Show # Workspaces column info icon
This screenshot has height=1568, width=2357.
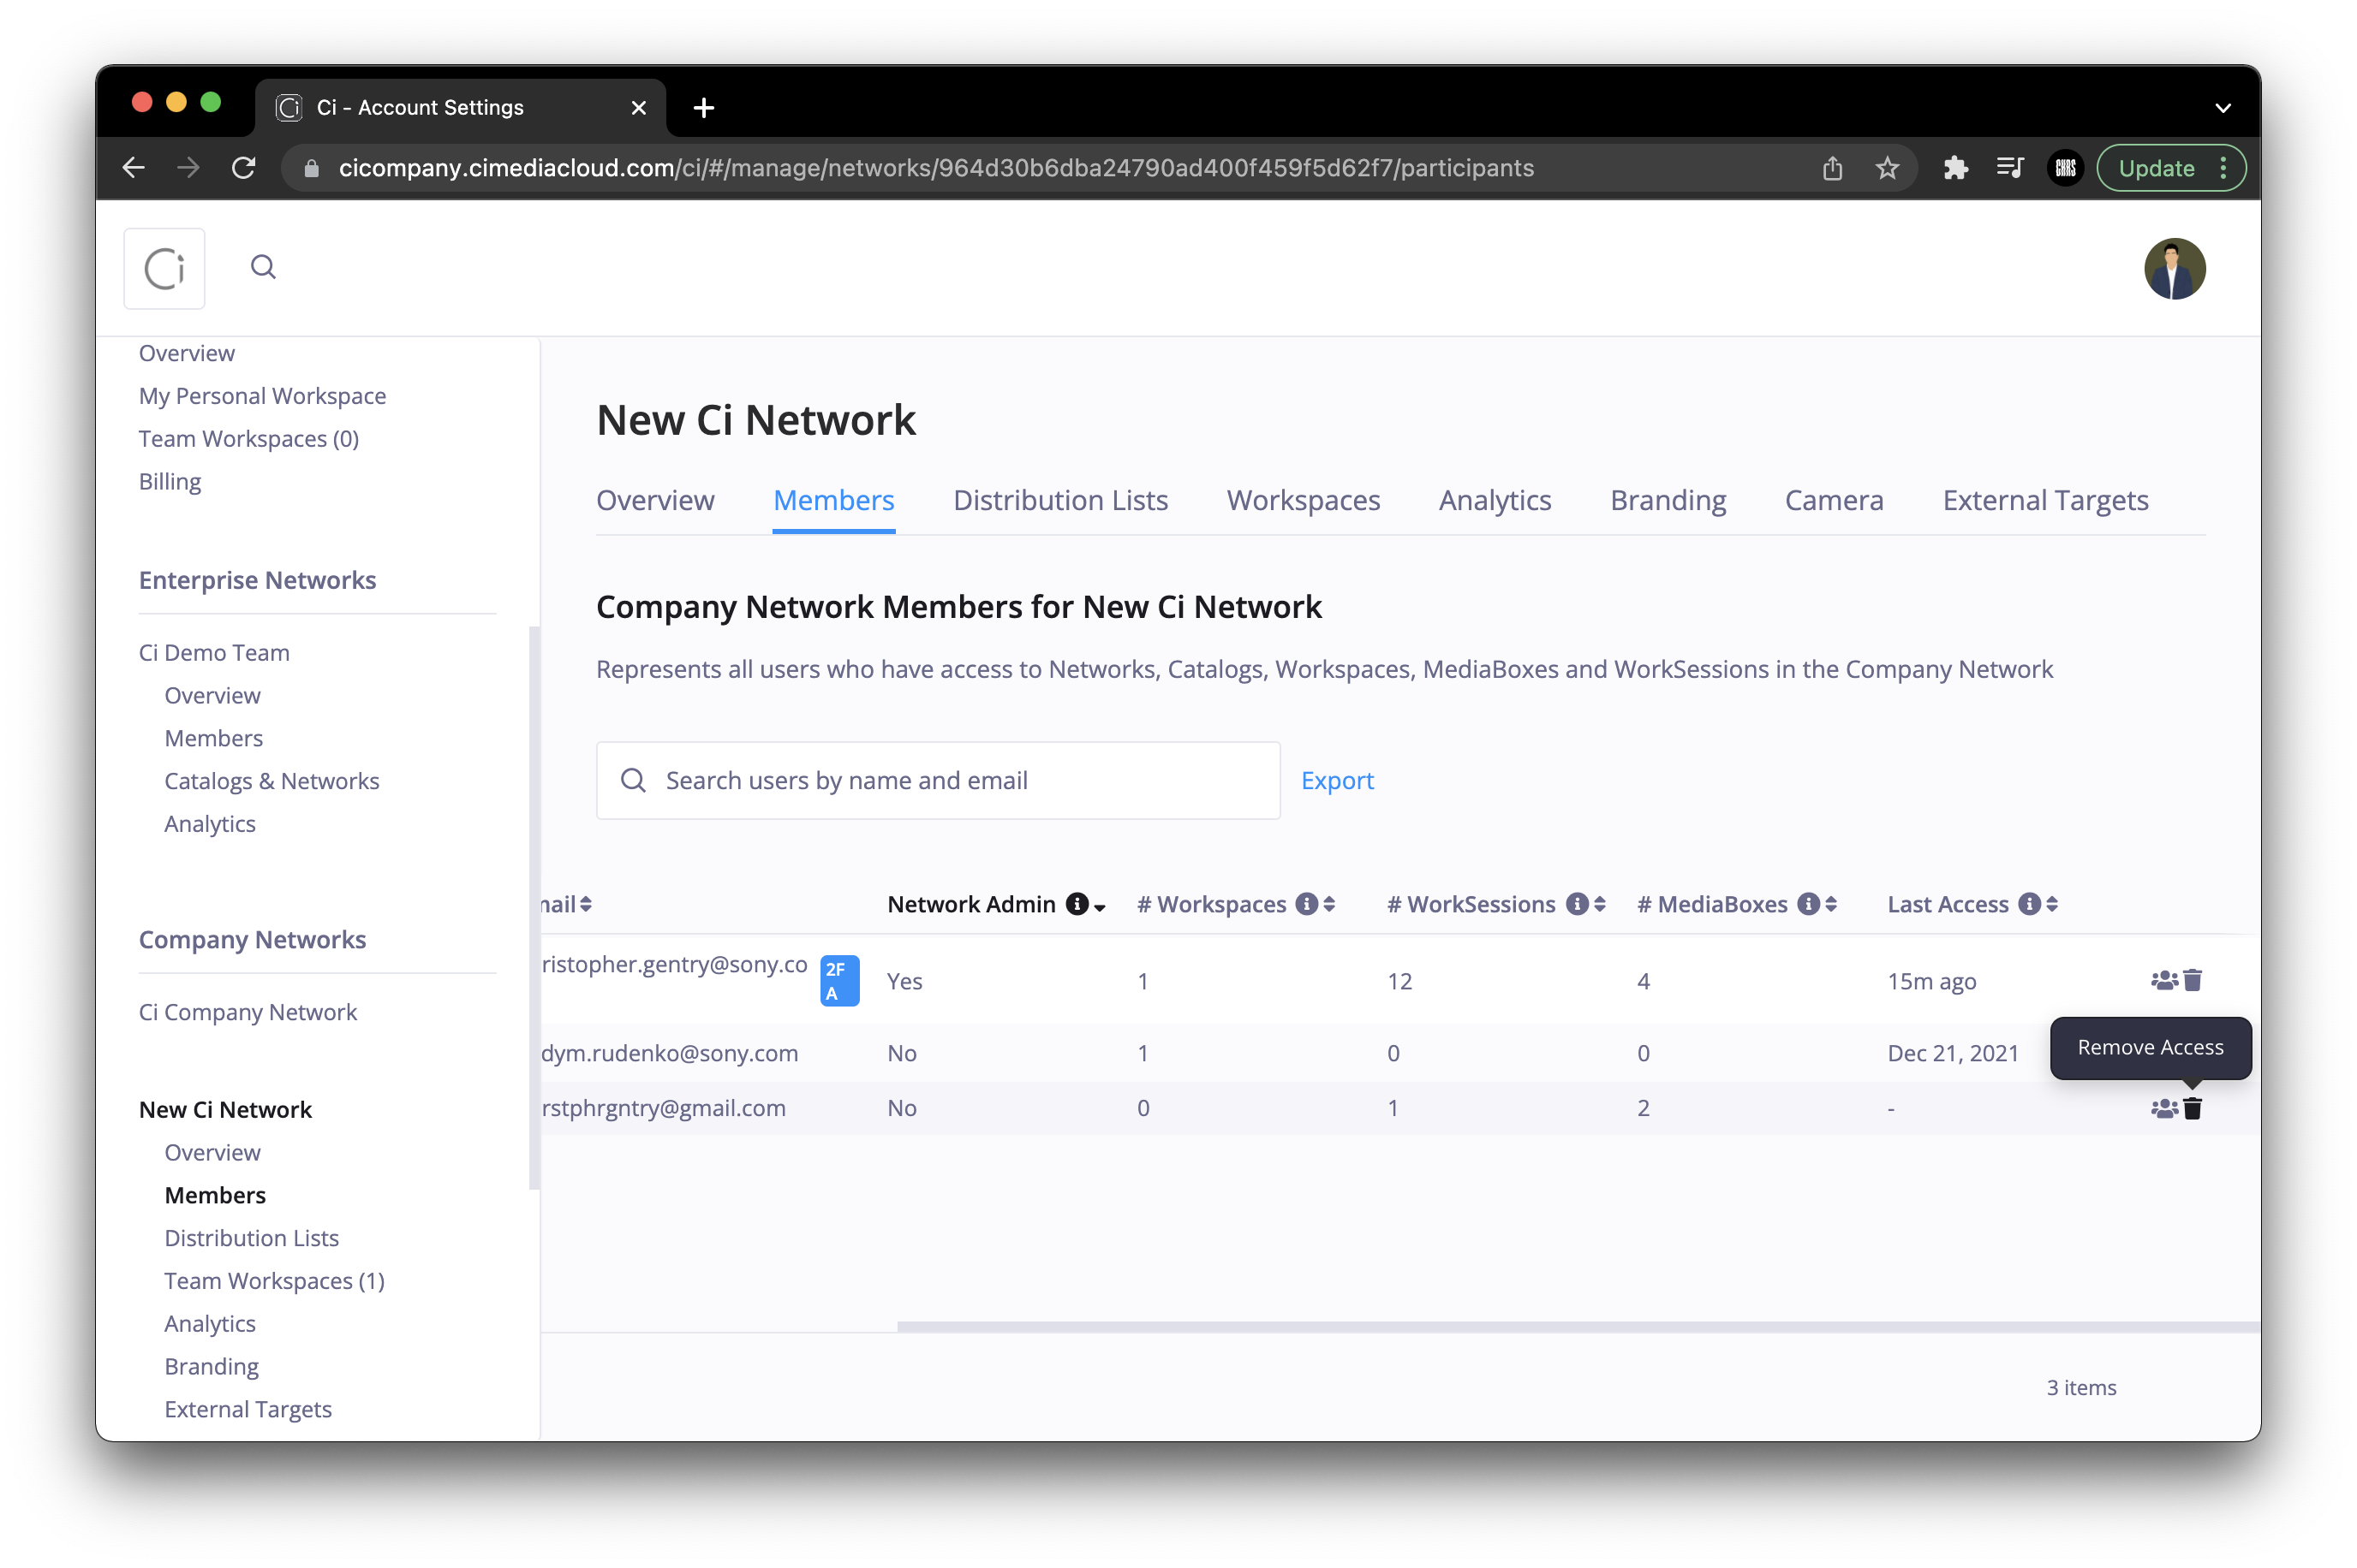[x=1307, y=904]
